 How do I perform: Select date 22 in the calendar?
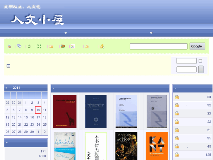(26, 124)
